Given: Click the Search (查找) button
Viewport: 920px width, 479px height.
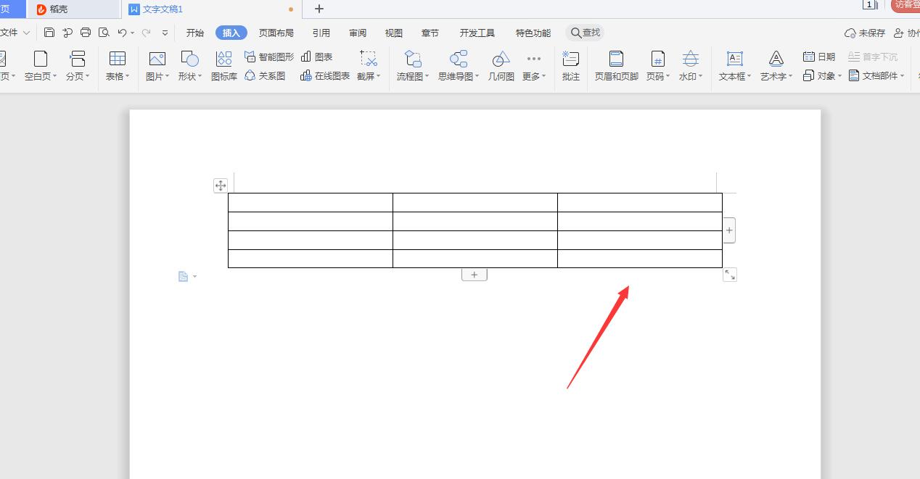Looking at the screenshot, I should coord(586,33).
